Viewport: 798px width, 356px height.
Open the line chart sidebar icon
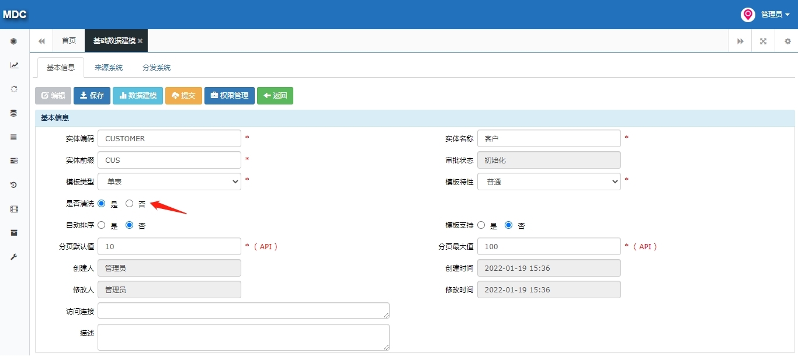[14, 65]
